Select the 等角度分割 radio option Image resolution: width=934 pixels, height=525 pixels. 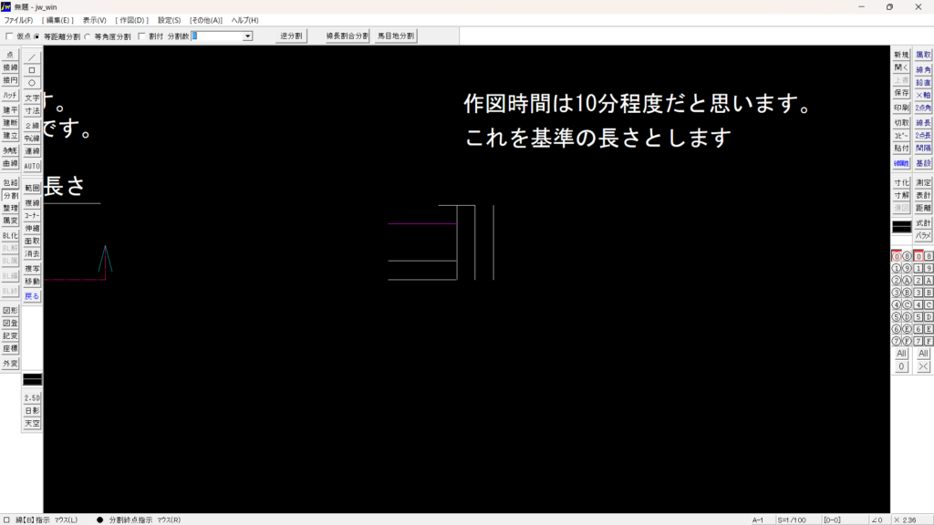point(88,36)
